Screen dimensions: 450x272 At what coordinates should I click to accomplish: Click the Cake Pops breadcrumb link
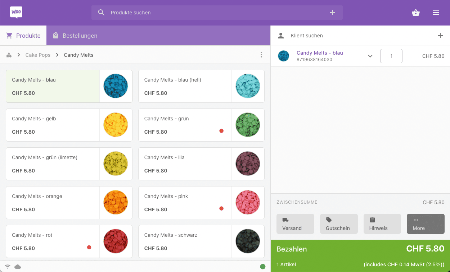(x=38, y=55)
